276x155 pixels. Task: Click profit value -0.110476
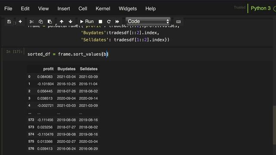45,134
